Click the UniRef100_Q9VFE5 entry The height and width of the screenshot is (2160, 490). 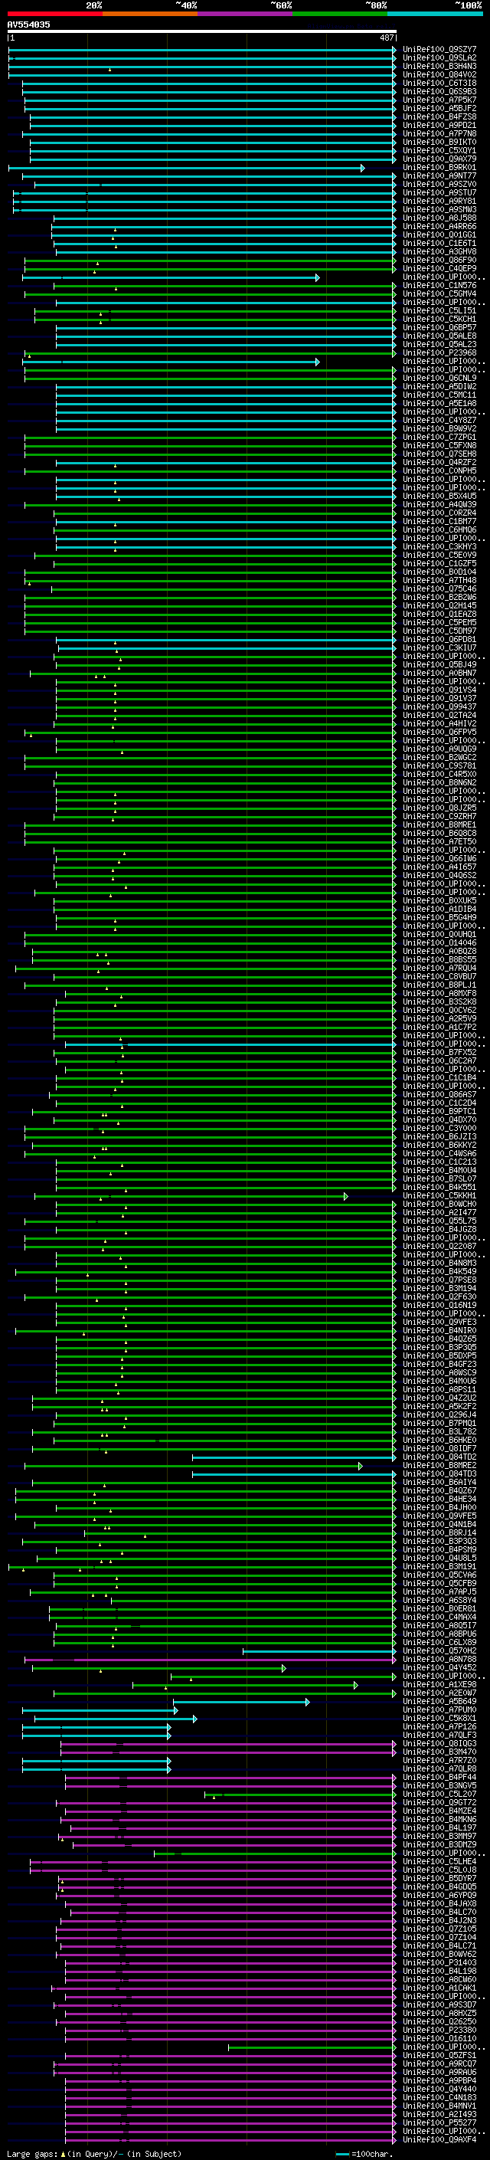pos(439,1516)
